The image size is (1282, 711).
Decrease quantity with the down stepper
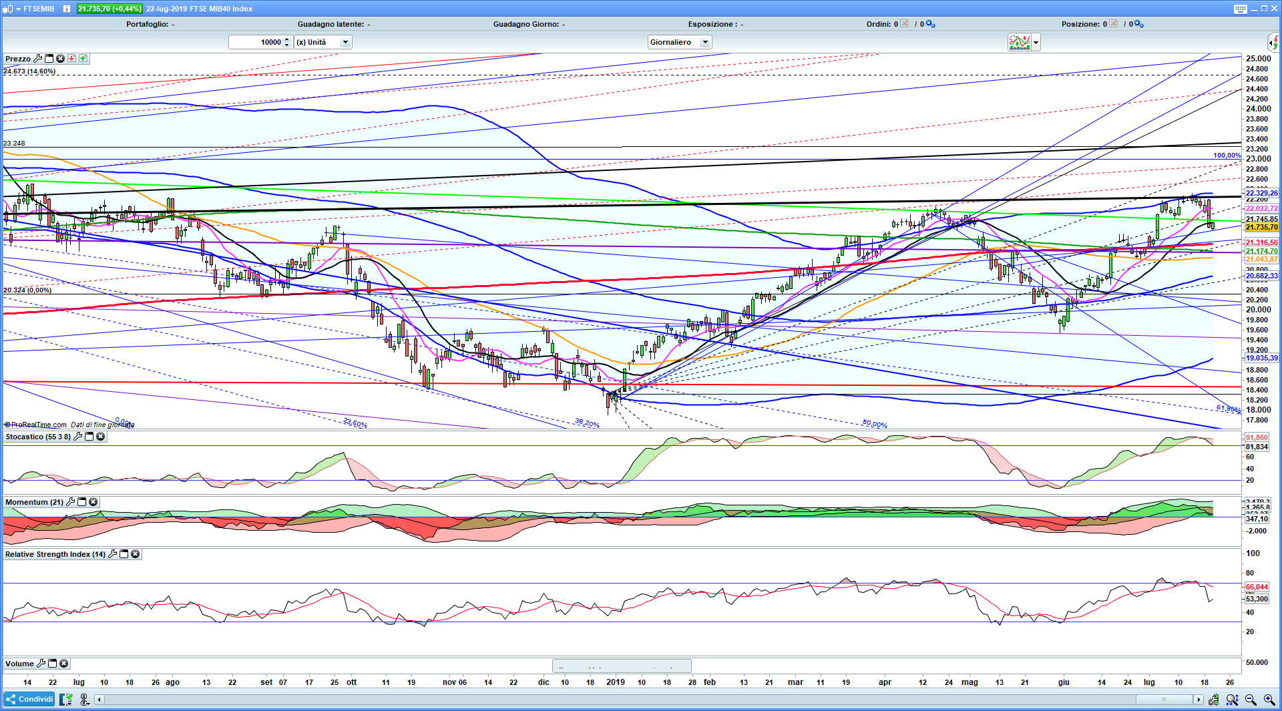pyautogui.click(x=287, y=45)
